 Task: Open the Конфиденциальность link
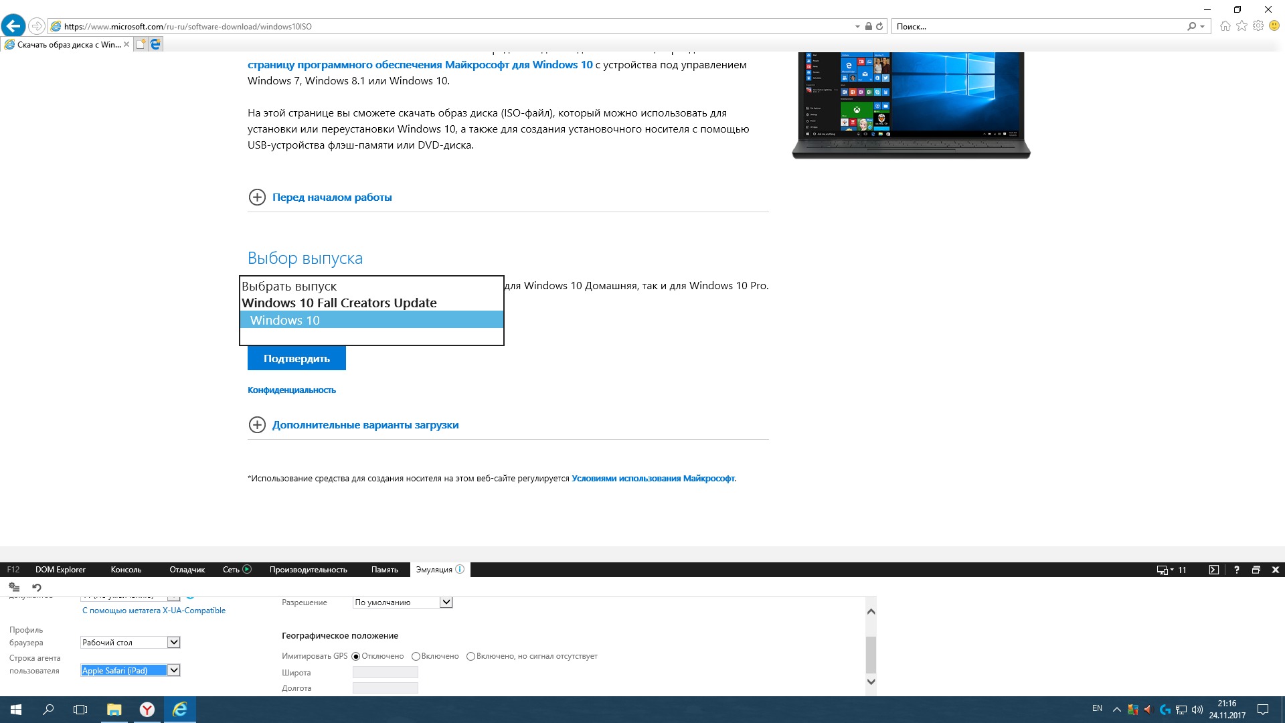pos(292,390)
